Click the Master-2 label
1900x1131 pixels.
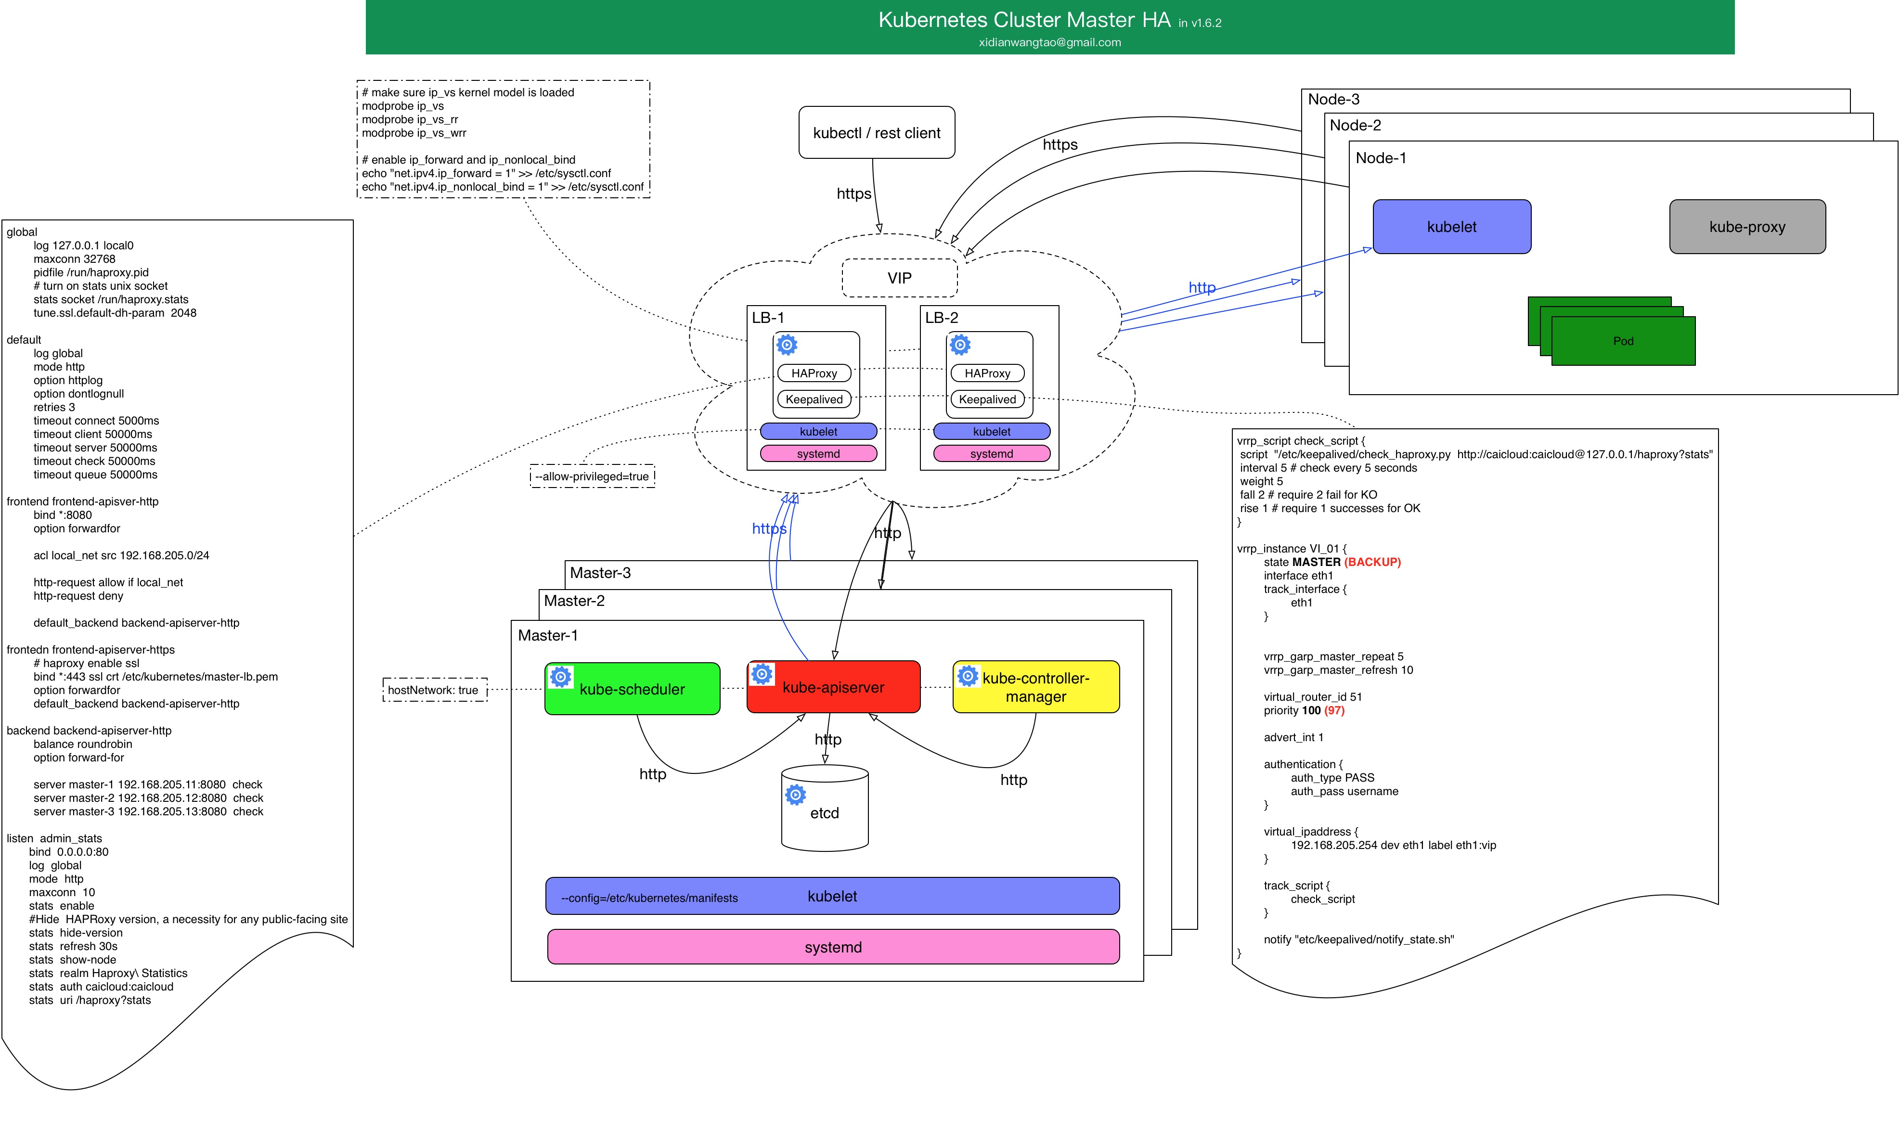pos(574,601)
